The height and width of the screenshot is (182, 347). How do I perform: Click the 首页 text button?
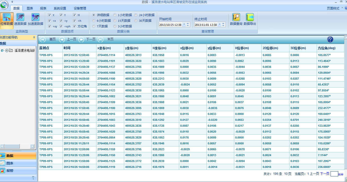point(52,39)
